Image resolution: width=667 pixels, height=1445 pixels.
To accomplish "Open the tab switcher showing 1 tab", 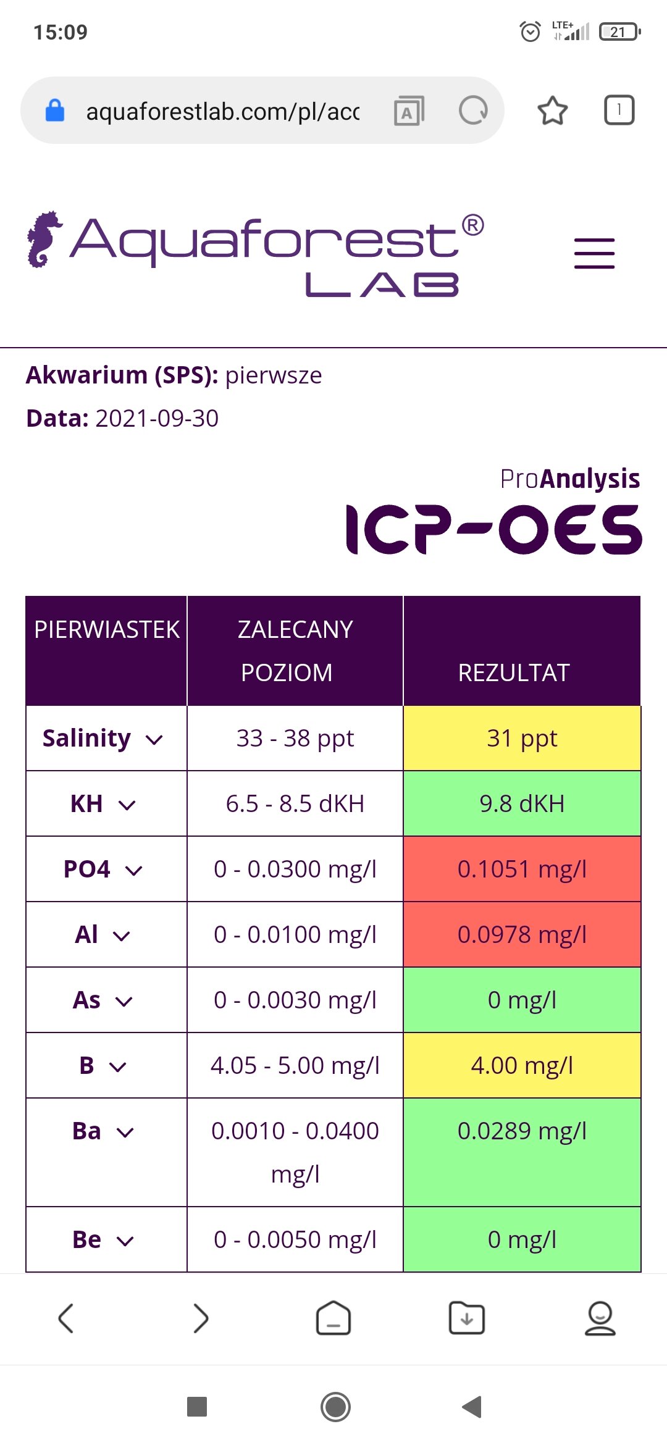I will pyautogui.click(x=618, y=111).
